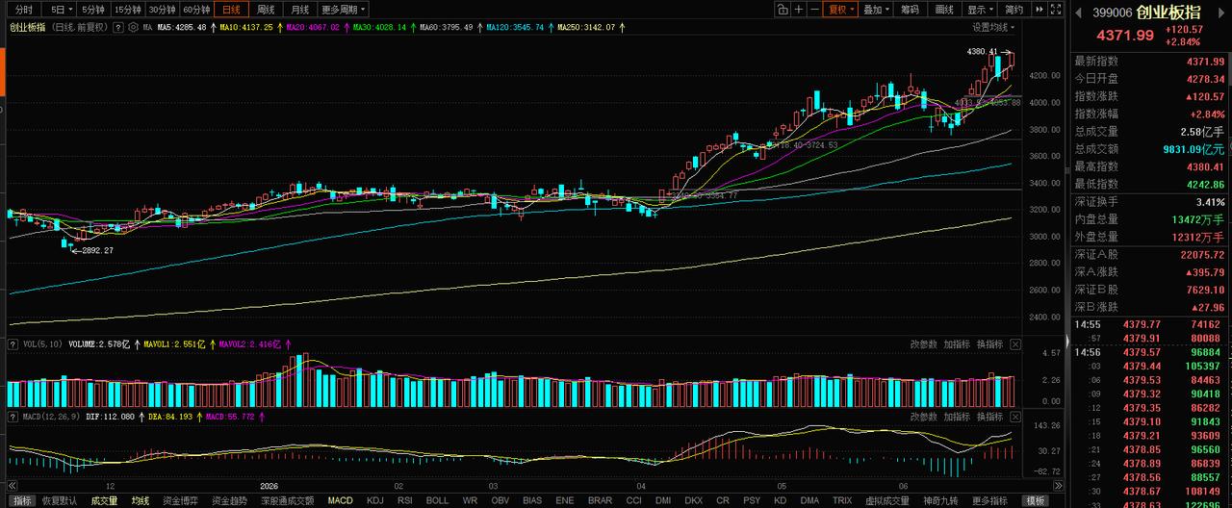Select the 60分钟 period tab

point(196,9)
